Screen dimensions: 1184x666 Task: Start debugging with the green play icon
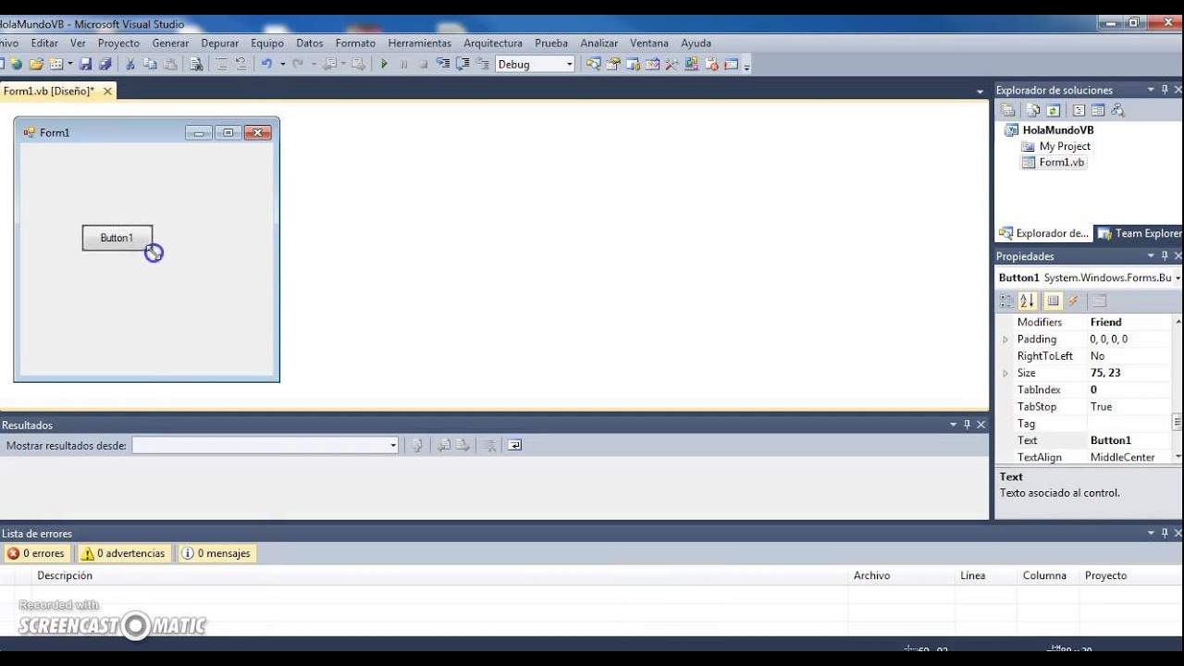click(384, 64)
